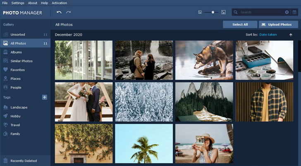Select the watercolor paints photo
Image resolution: width=301 pixels, height=166 pixels.
[x=264, y=60]
